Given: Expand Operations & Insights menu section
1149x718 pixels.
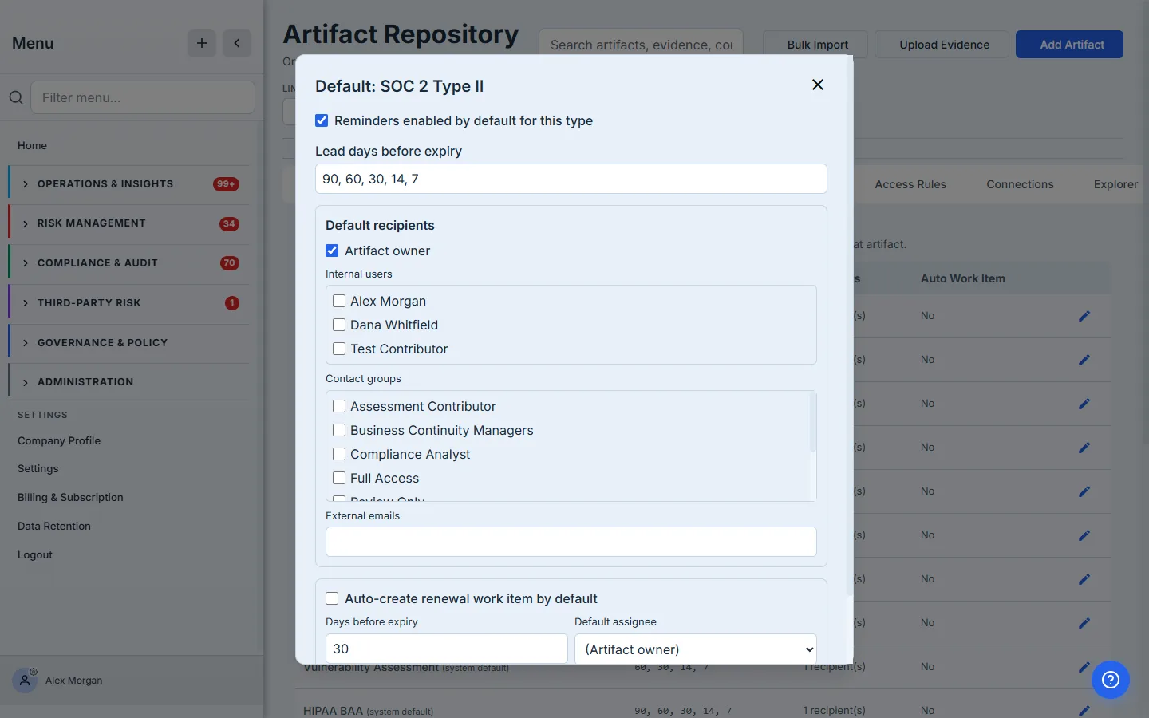Looking at the screenshot, I should [x=129, y=184].
